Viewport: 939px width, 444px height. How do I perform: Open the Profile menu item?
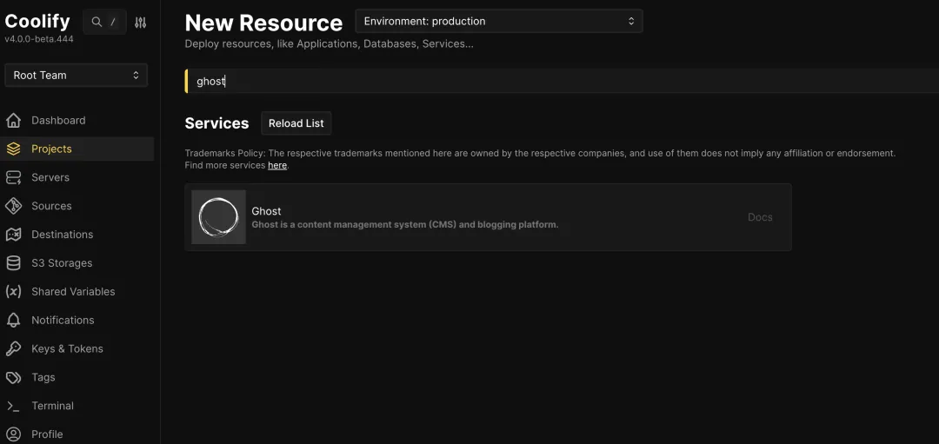coord(47,434)
